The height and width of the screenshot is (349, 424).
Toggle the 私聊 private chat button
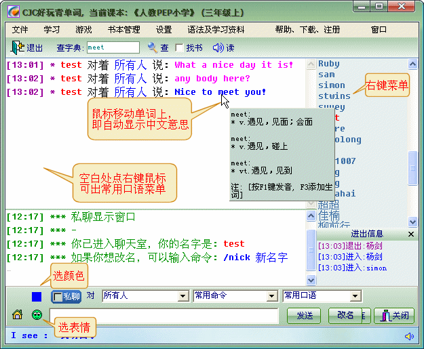click(66, 296)
